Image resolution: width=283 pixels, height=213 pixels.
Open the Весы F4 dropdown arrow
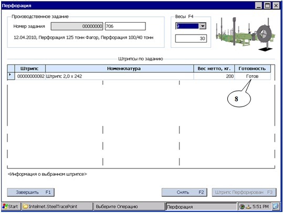point(203,26)
